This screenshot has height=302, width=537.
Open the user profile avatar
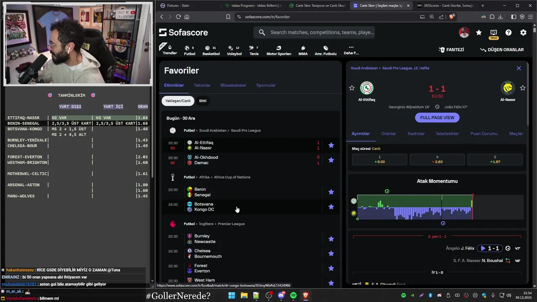[x=464, y=32]
